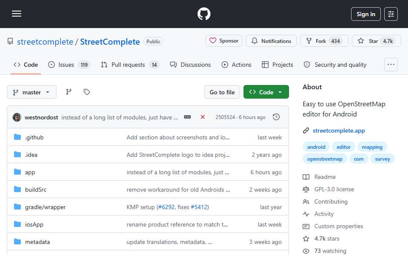Open the appearance settings sliders icon

pos(391,14)
